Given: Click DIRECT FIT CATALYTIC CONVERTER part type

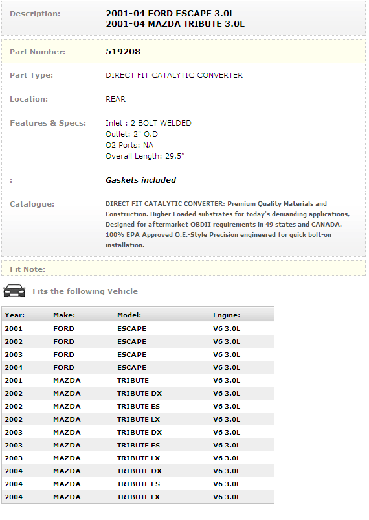Looking at the screenshot, I should coord(174,75).
